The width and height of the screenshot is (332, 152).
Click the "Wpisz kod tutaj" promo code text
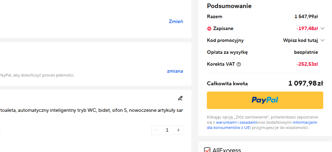click(300, 41)
